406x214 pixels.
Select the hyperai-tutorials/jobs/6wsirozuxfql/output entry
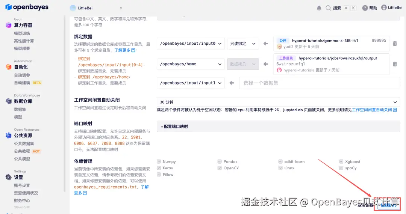coord(332,64)
